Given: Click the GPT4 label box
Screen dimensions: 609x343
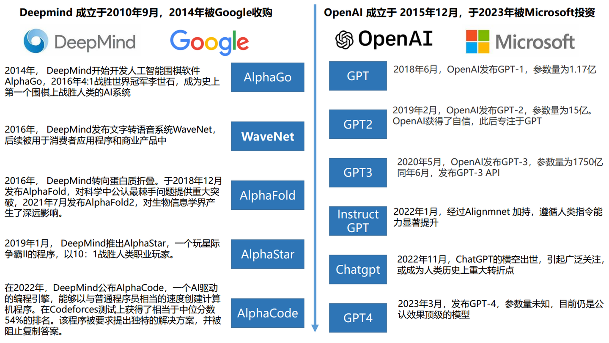Looking at the screenshot, I should tap(358, 318).
